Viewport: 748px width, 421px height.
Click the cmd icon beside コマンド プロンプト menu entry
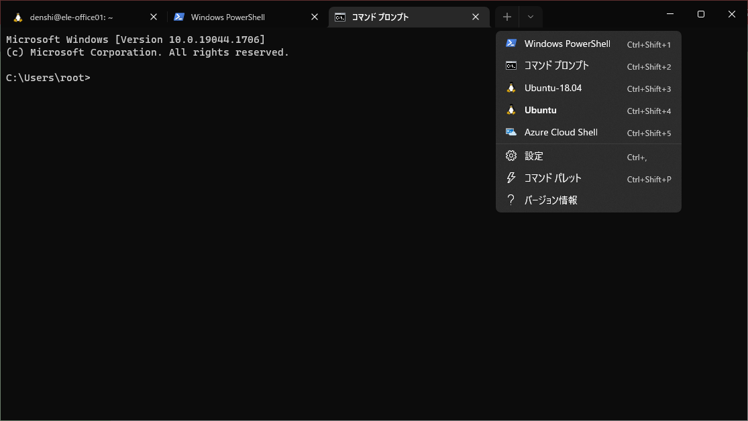tap(511, 66)
